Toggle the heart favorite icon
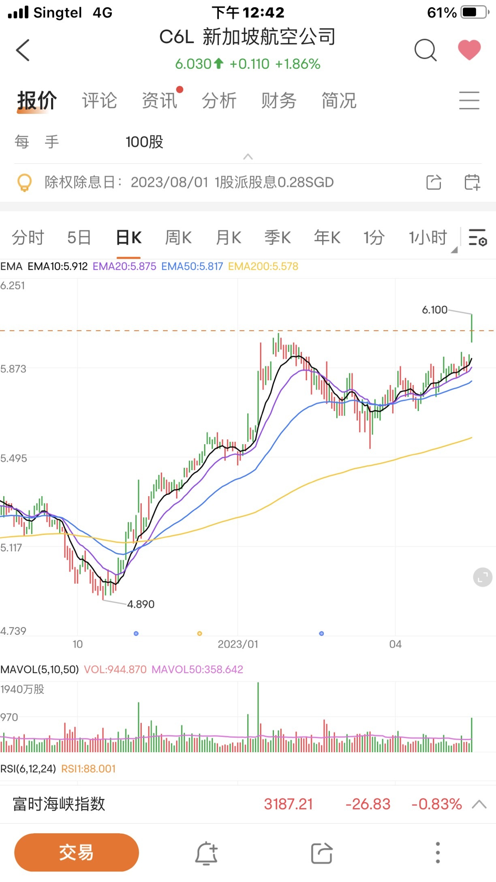Screen dimensions: 496x882 click(x=469, y=50)
